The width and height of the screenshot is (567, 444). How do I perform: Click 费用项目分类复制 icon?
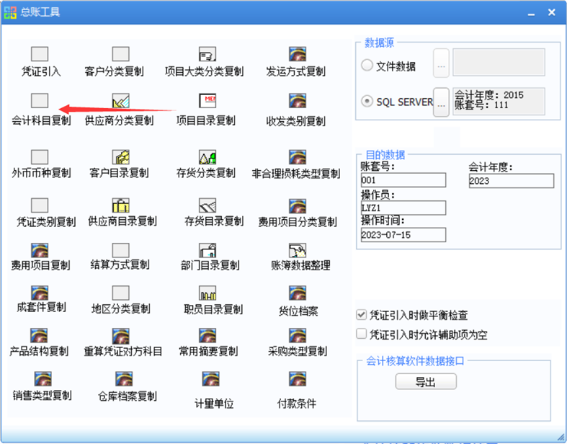point(298,206)
